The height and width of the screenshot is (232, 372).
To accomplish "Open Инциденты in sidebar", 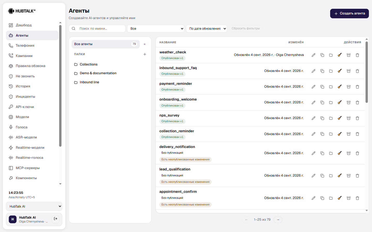I will coord(32,97).
